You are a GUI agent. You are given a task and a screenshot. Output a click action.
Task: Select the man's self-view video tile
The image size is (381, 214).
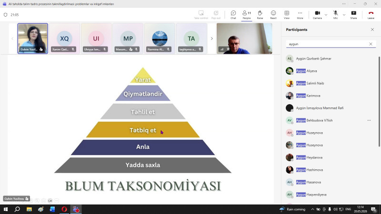click(x=244, y=39)
